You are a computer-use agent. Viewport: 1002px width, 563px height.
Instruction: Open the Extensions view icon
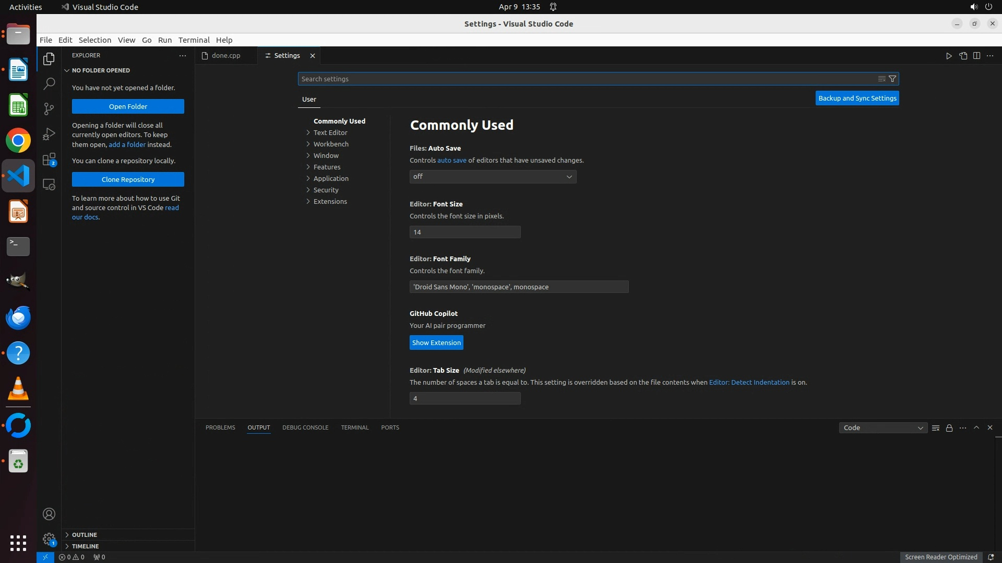pyautogui.click(x=49, y=160)
